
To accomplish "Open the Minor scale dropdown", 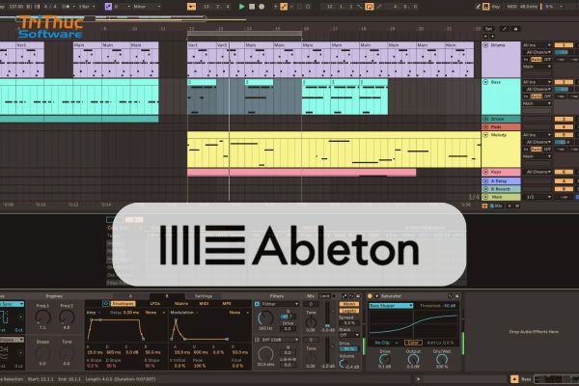I will click(147, 7).
